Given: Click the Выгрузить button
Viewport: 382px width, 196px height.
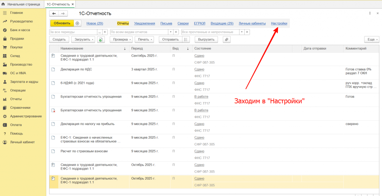Looking at the screenshot, I should (x=206, y=39).
